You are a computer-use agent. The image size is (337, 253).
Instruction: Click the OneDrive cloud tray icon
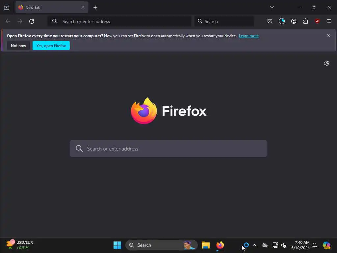click(265, 245)
